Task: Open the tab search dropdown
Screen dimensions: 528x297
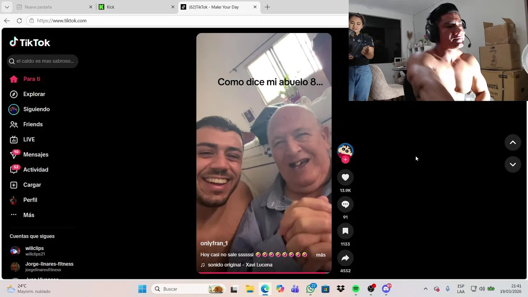Action: [x=7, y=7]
